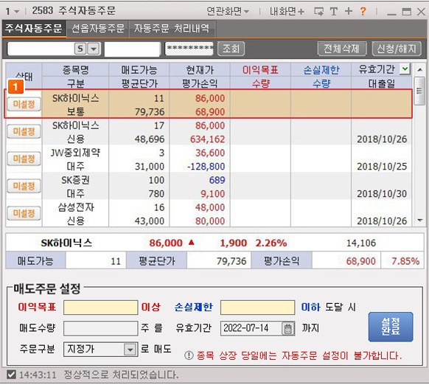Expand the account number dropdown arrow
The height and width of the screenshot is (385, 429).
tap(94, 49)
